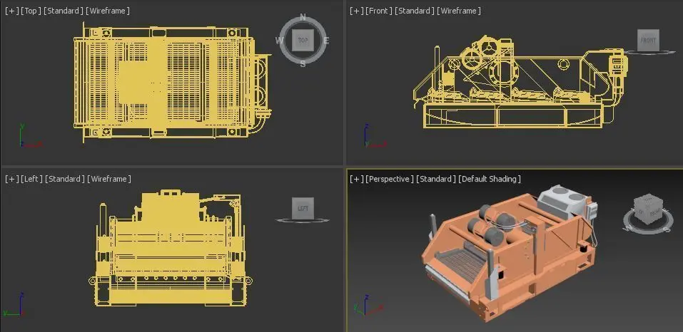Open [Standard] menu in Top viewport
The image size is (683, 332).
coord(64,11)
